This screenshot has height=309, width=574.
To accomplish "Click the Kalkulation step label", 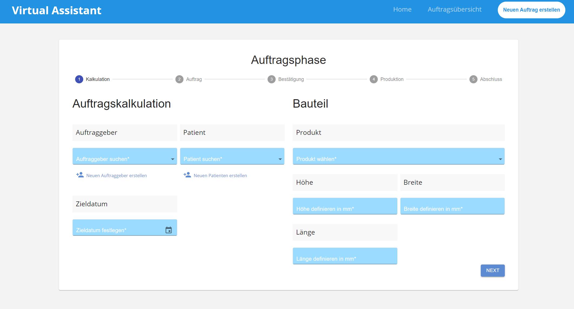I will point(98,79).
